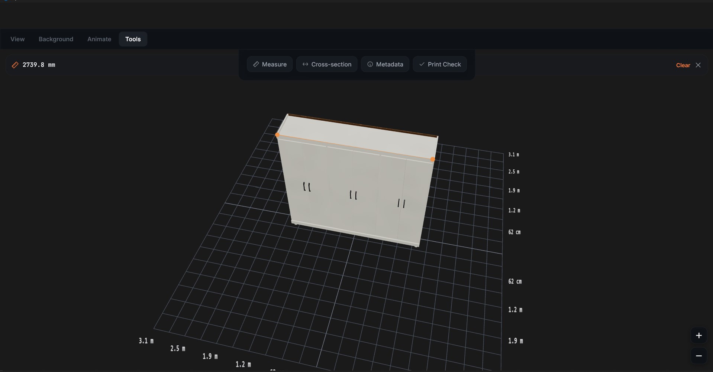
Task: Open the Cross-section tool
Action: point(327,64)
